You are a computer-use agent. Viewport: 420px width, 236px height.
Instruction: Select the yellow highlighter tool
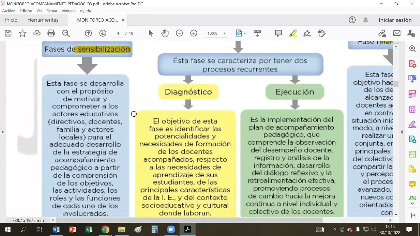293,33
